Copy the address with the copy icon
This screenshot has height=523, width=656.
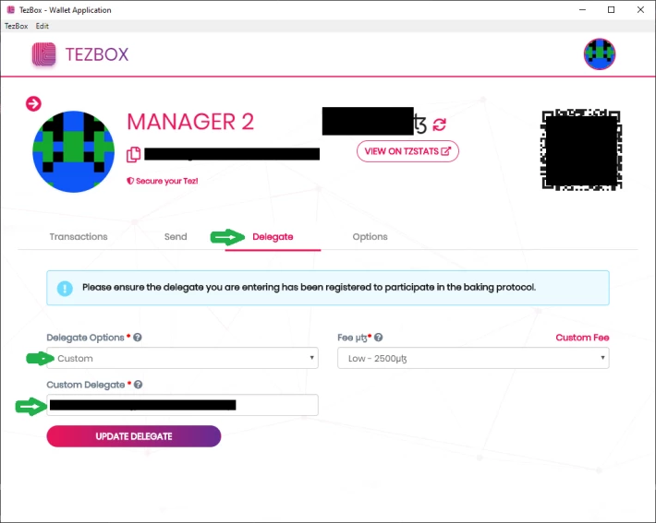[133, 155]
